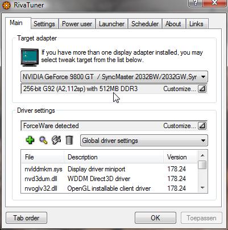This screenshot has width=228, height=230.
Task: Go to the Launcher tab
Action: click(x=112, y=24)
